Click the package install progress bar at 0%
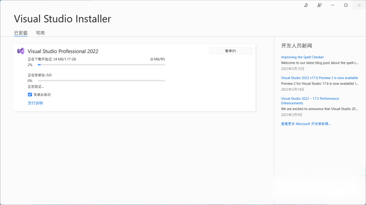 tap(101, 81)
